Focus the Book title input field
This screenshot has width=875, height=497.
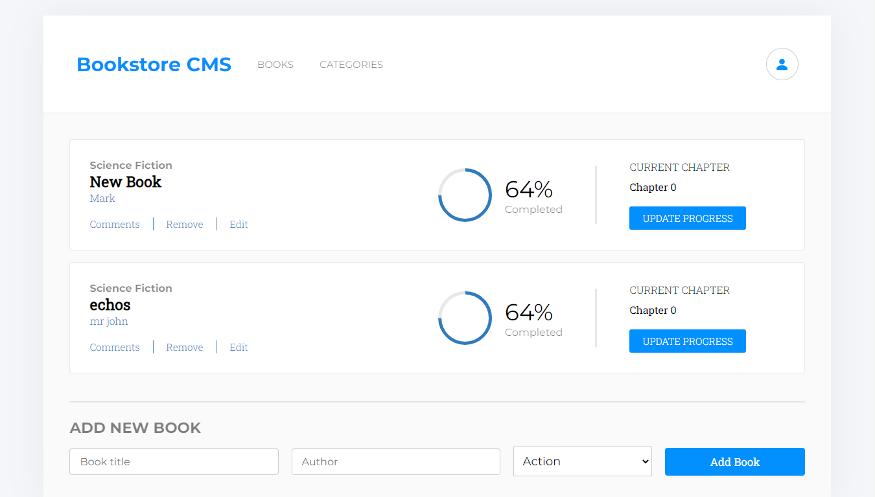click(174, 461)
